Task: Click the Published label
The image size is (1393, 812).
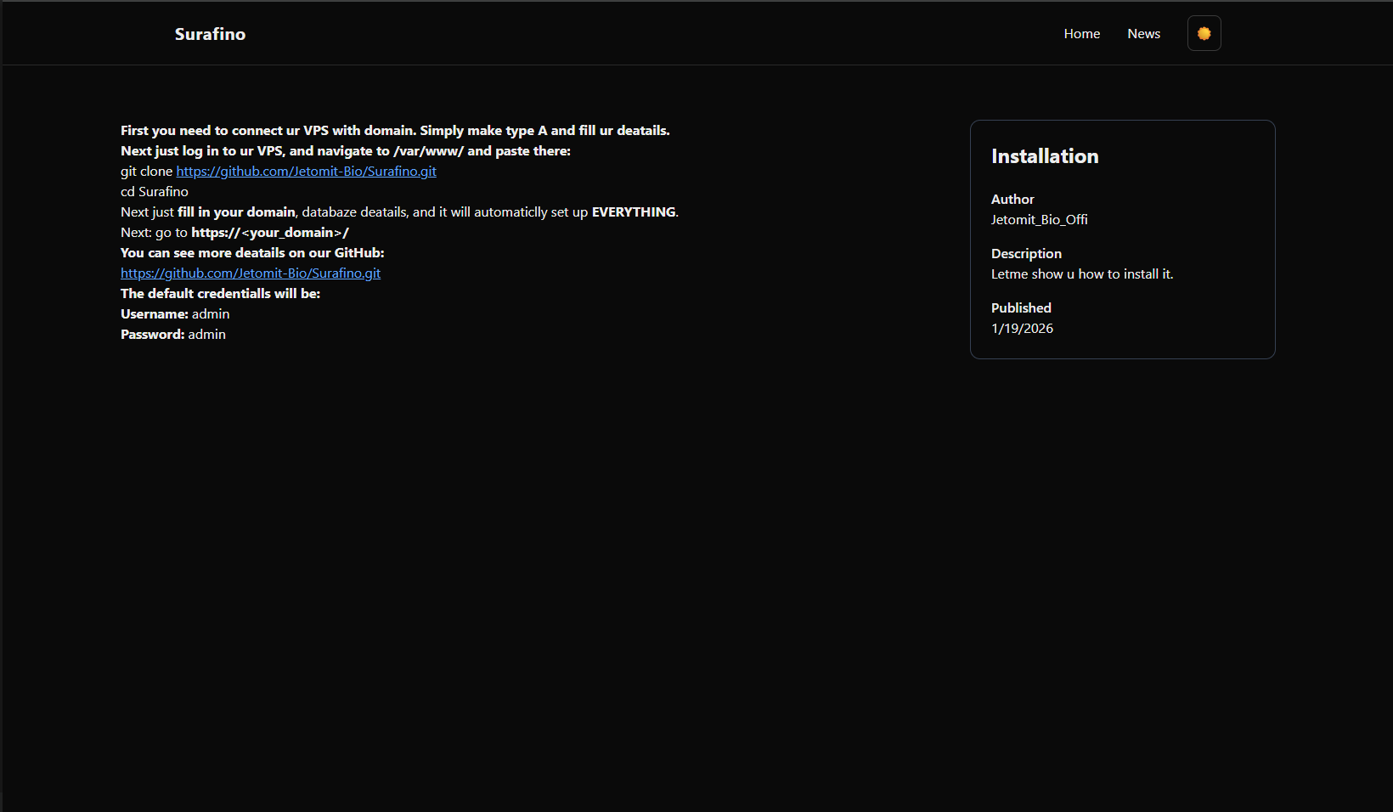Action: [x=1021, y=308]
